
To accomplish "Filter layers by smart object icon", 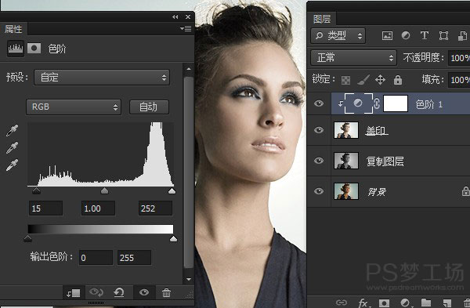I will pos(462,35).
